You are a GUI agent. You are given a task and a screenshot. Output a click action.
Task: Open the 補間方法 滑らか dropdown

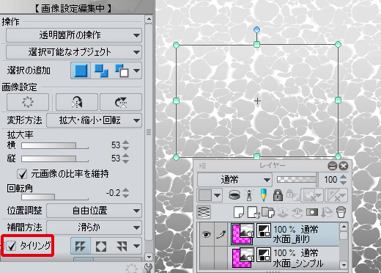point(94,227)
